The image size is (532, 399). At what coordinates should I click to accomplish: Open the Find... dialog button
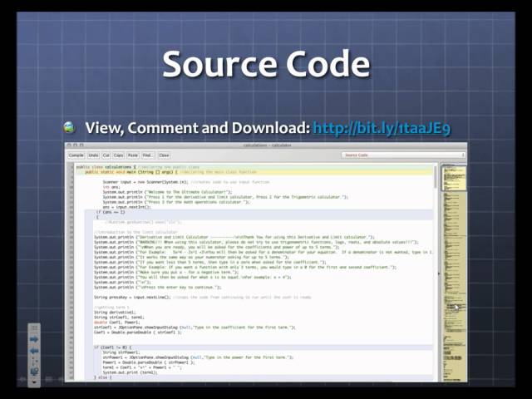(148, 155)
